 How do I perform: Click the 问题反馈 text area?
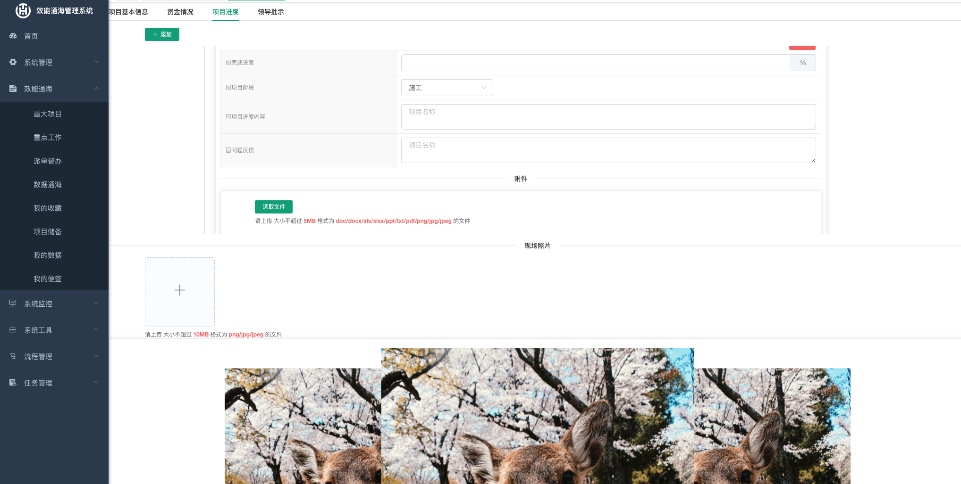[x=608, y=150]
